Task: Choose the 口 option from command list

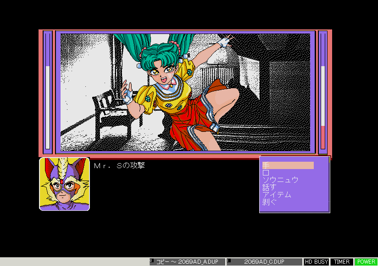Action: [x=266, y=173]
